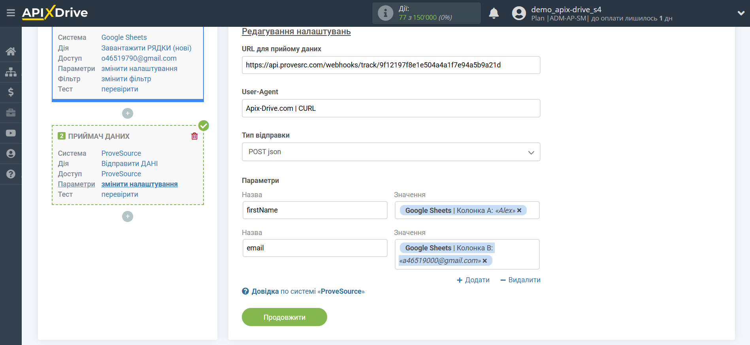
Task: Click the user avatar icon
Action: coord(519,13)
